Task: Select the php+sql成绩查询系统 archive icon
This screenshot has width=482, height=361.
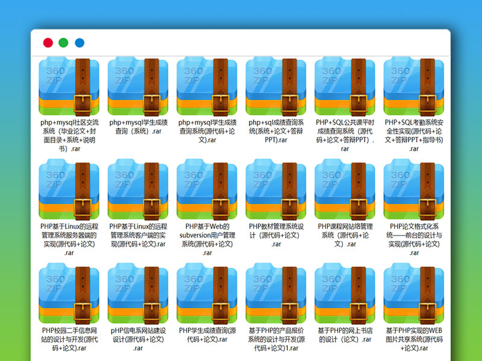Action: [x=276, y=87]
